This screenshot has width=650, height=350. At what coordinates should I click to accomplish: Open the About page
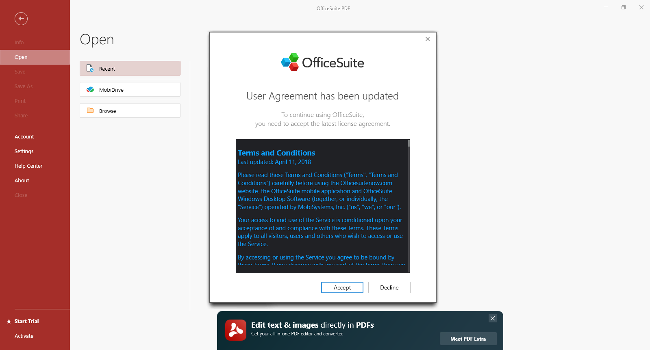click(35, 181)
